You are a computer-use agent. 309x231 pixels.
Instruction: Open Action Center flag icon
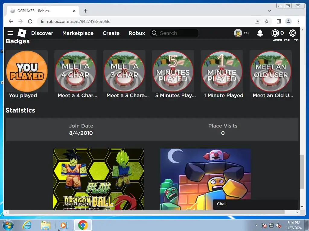pos(264,225)
